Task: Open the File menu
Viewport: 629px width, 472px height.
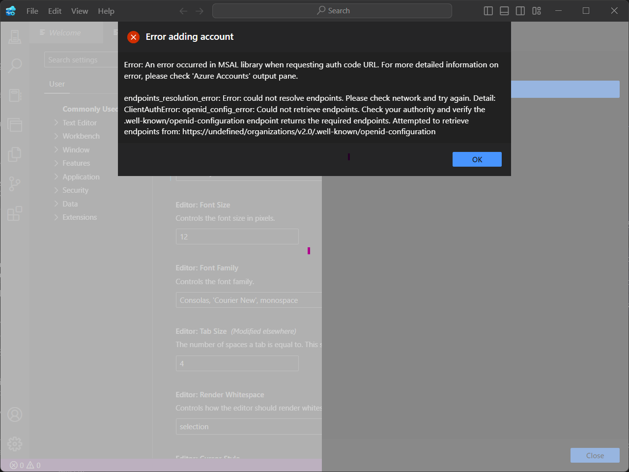Action: click(x=32, y=11)
